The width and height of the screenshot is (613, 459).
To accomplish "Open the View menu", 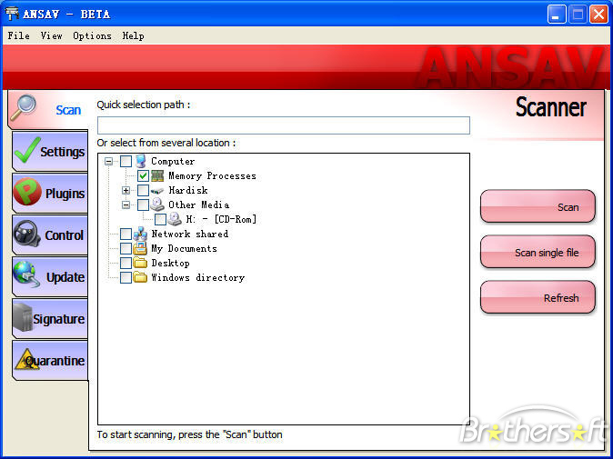I will click(x=51, y=36).
